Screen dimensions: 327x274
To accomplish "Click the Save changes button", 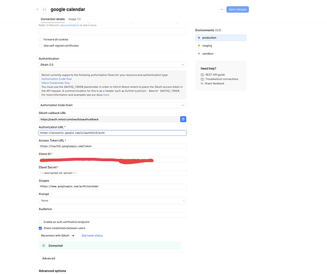I will click(x=238, y=9).
